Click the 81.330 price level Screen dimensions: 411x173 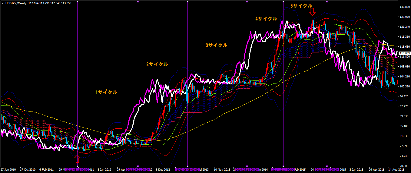404,136
